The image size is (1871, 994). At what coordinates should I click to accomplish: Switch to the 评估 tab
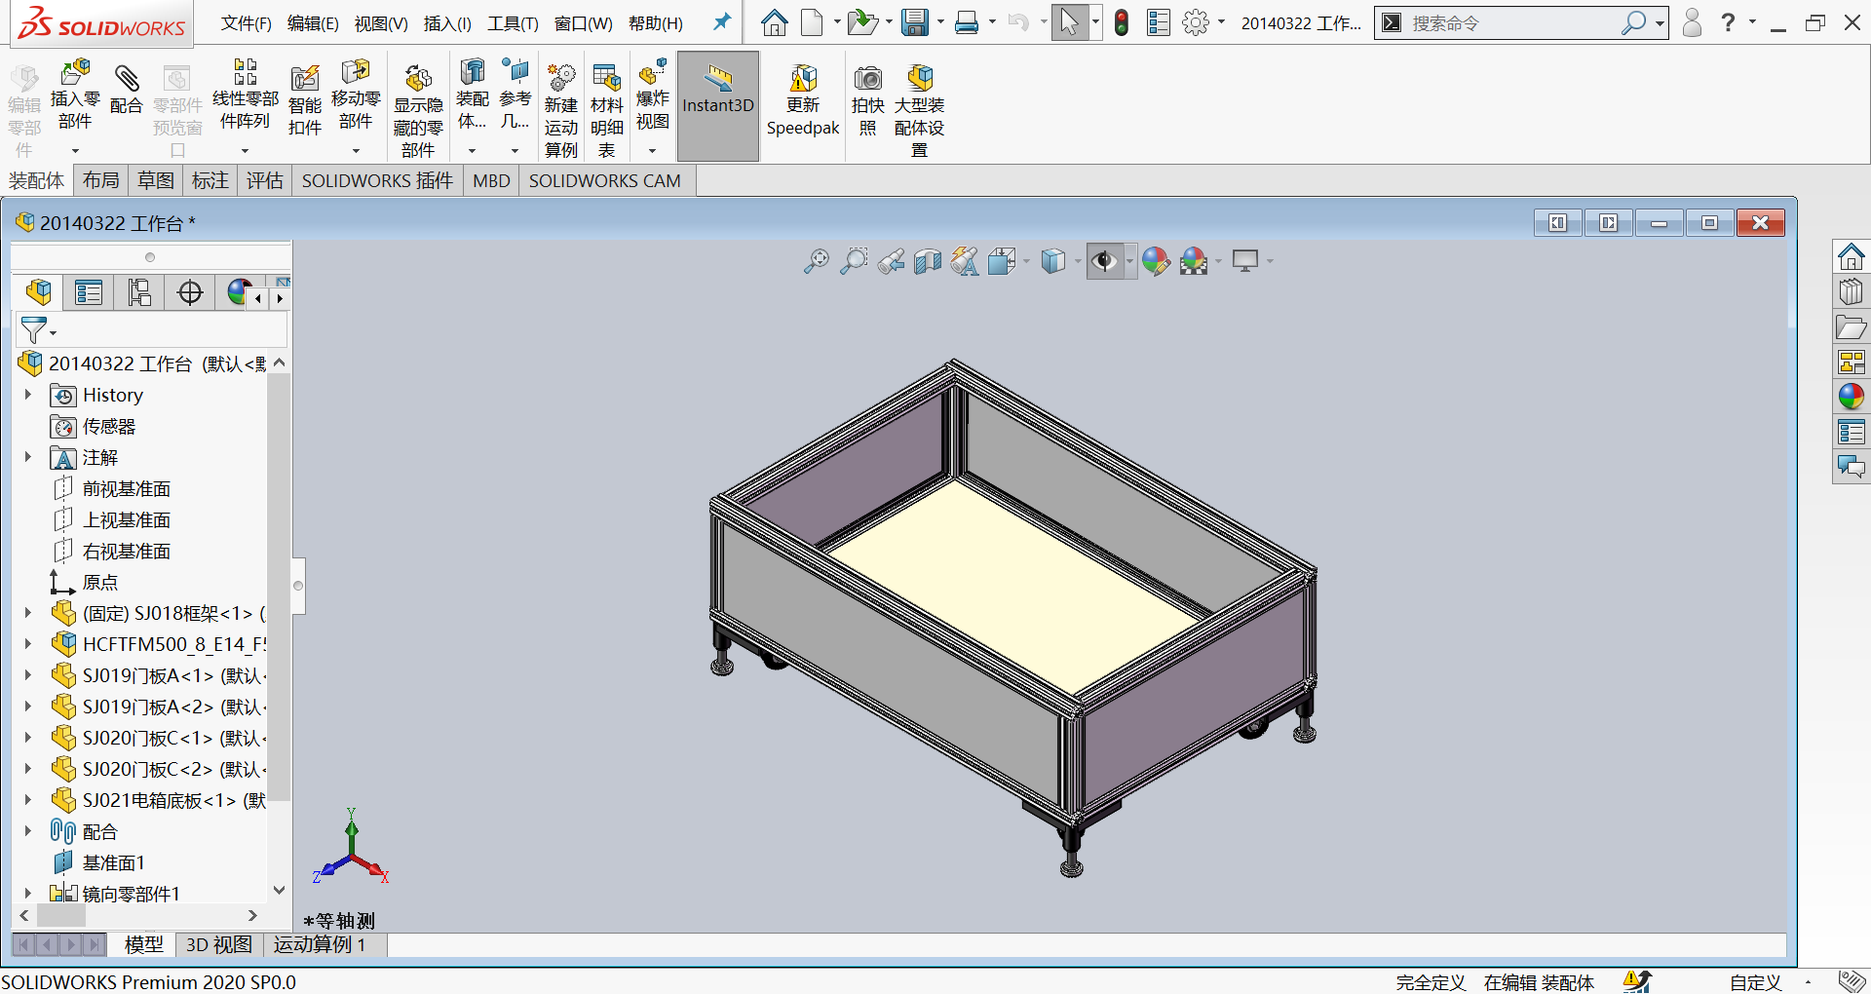265,180
